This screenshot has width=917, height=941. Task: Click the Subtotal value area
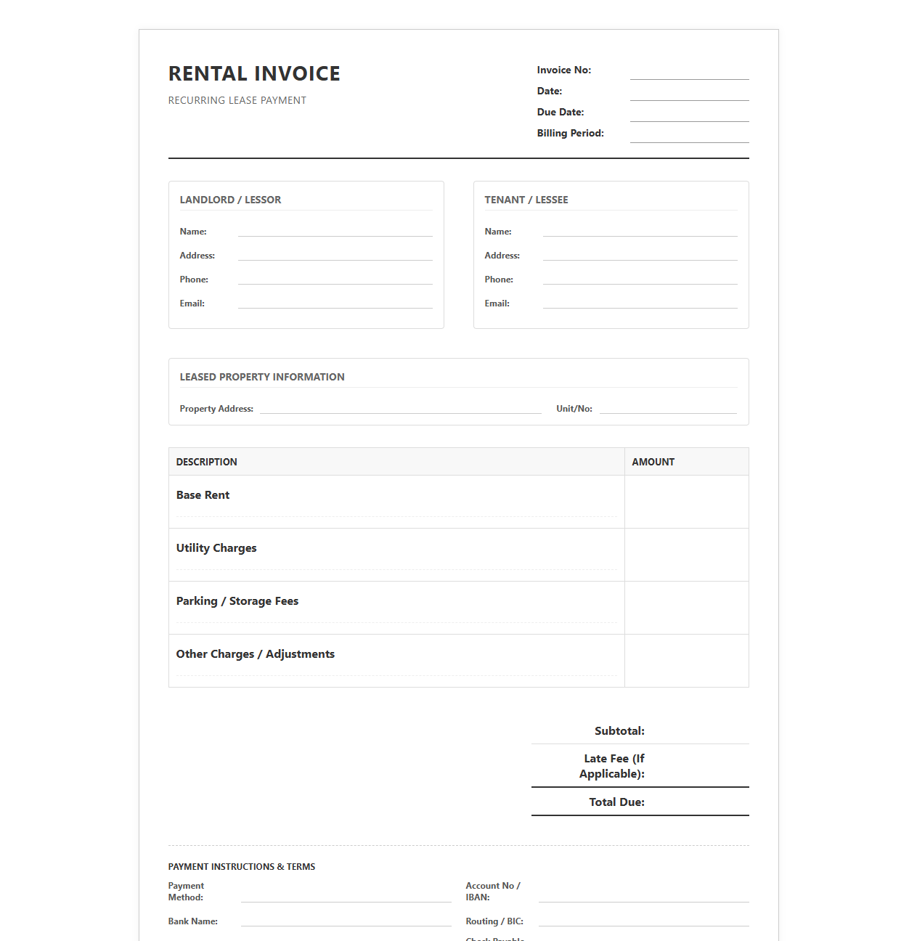[701, 730]
